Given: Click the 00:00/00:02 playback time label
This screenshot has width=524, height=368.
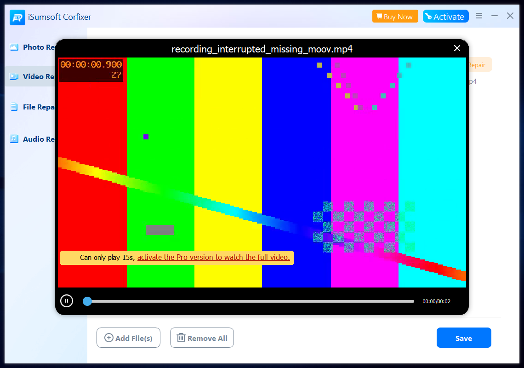Looking at the screenshot, I should [x=436, y=301].
